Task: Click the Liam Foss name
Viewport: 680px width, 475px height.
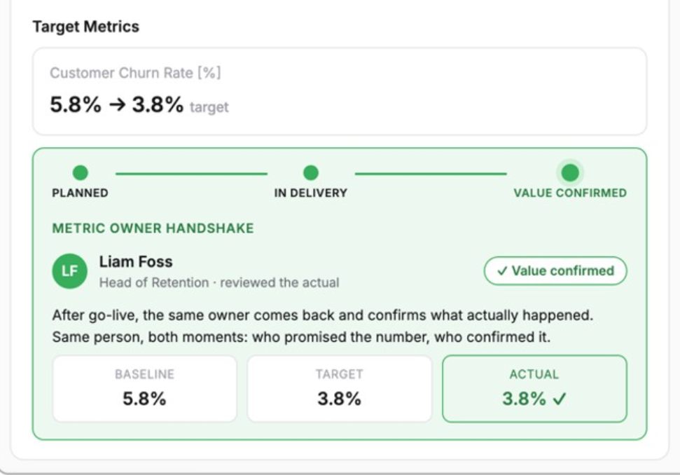Action: pyautogui.click(x=136, y=261)
